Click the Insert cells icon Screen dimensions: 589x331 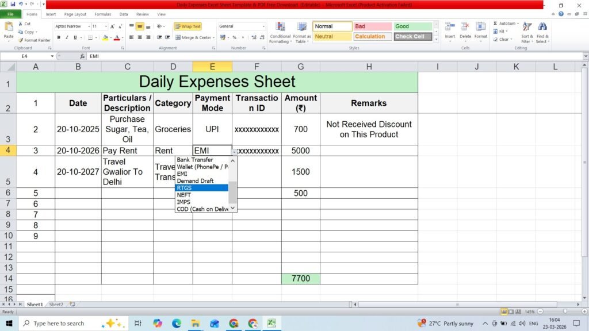pos(450,27)
